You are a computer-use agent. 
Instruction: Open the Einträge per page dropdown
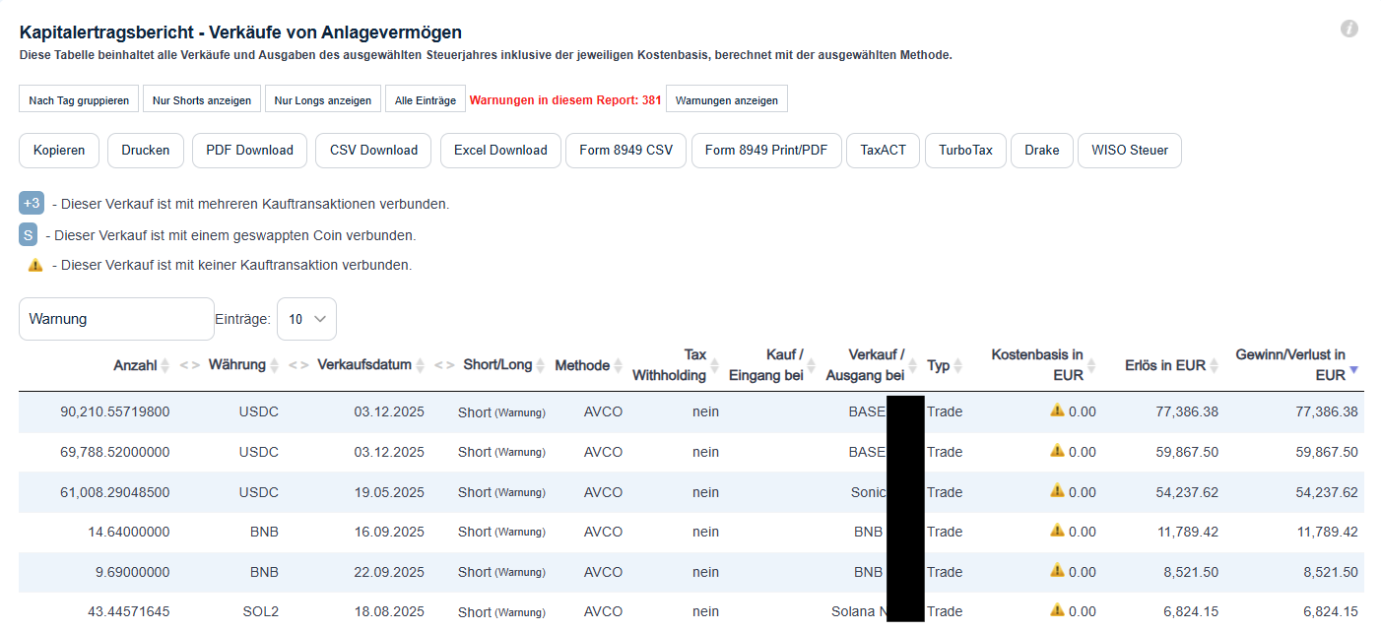pos(306,318)
